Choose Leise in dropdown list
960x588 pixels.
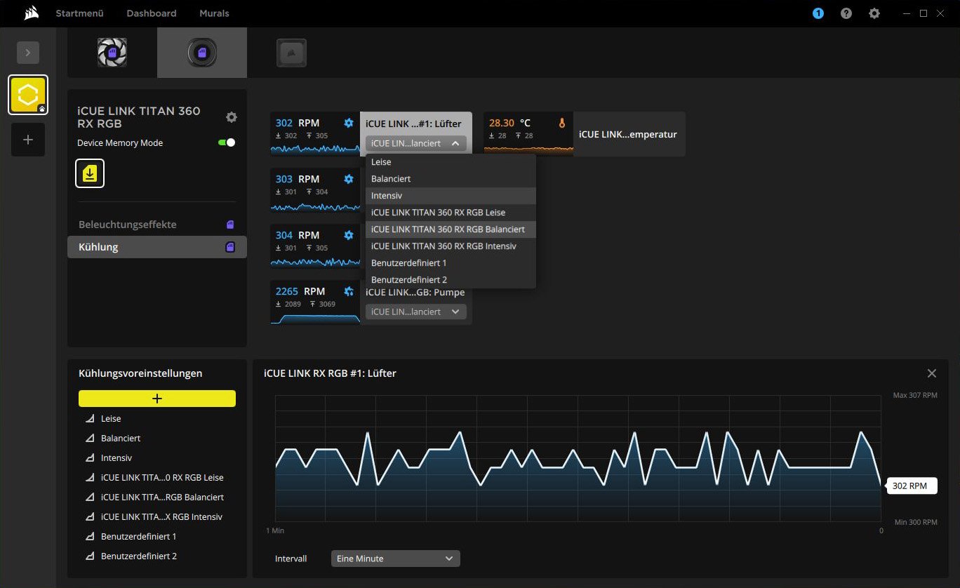451,162
